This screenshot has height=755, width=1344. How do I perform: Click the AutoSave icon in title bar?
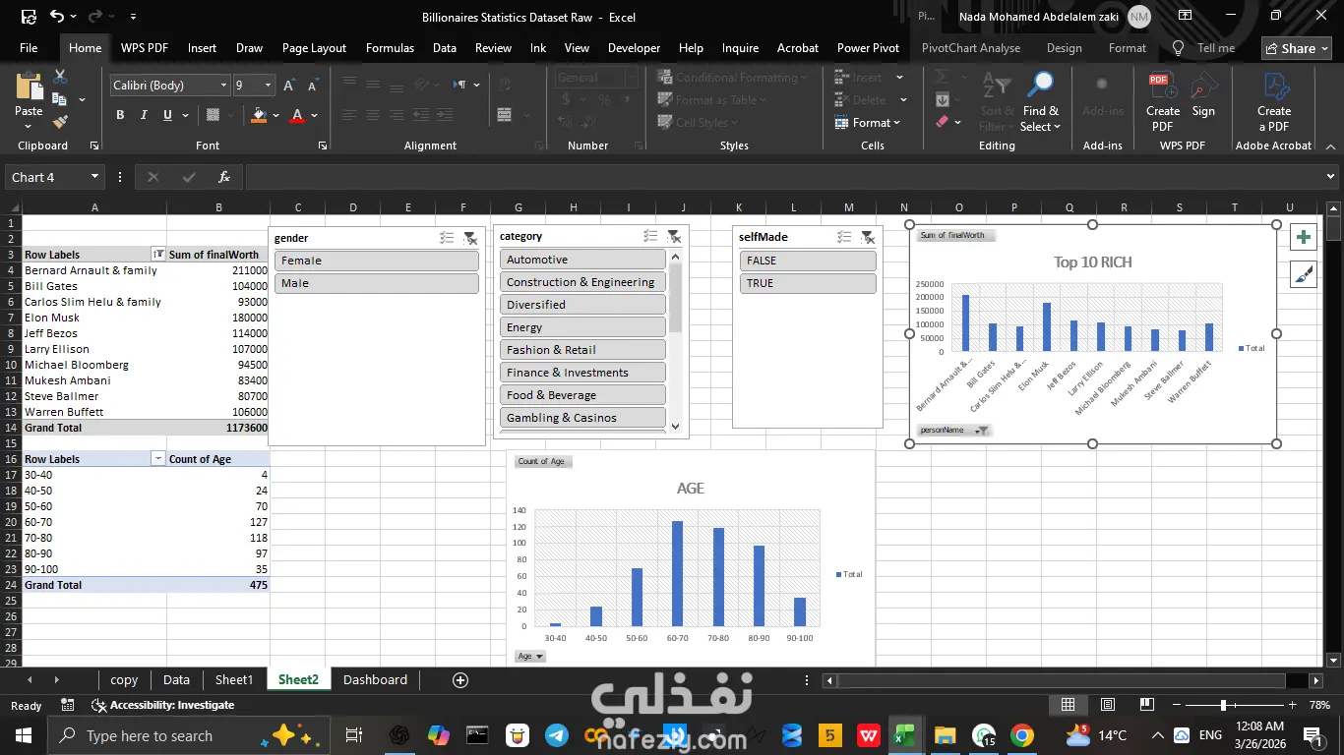(29, 16)
